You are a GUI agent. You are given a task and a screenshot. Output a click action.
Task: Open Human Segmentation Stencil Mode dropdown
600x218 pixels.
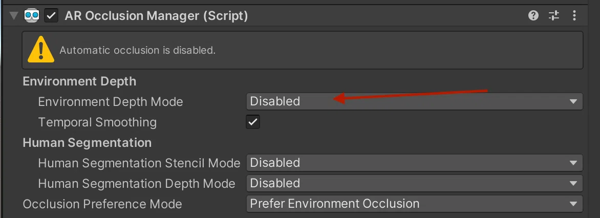(414, 163)
